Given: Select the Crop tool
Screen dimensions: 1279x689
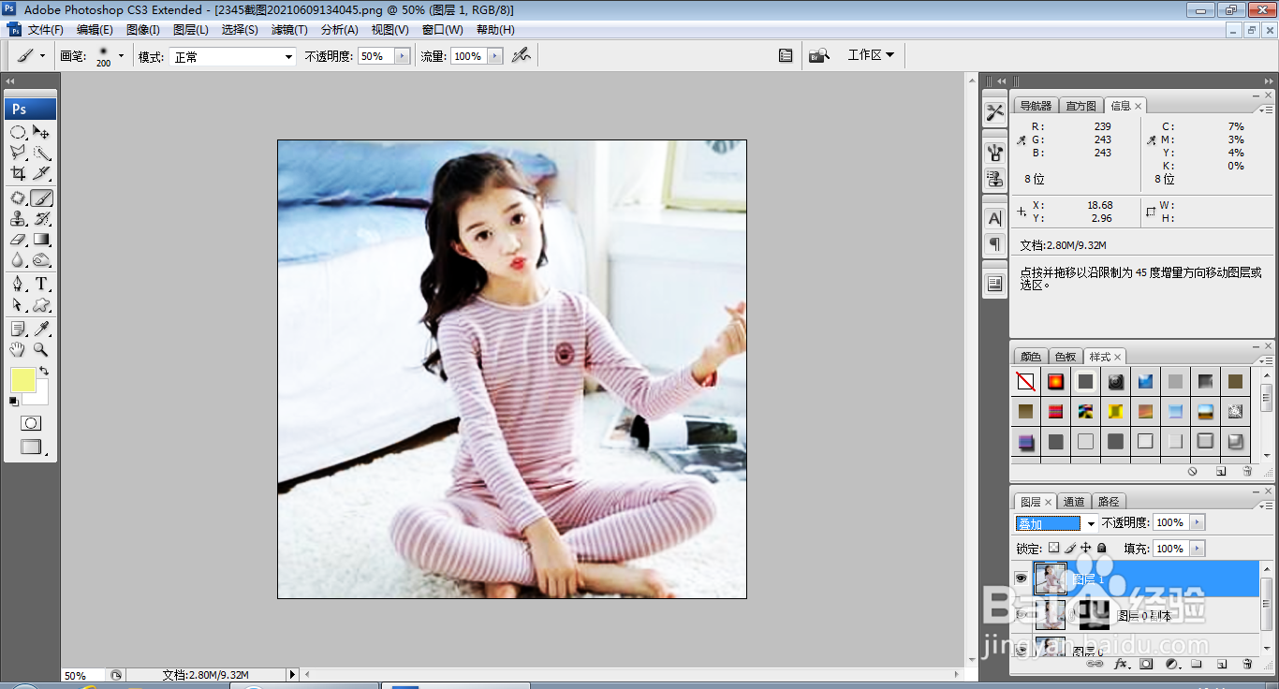Looking at the screenshot, I should point(18,174).
